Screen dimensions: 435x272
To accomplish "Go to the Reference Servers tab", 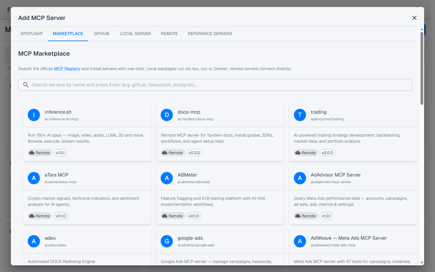I will [210, 34].
